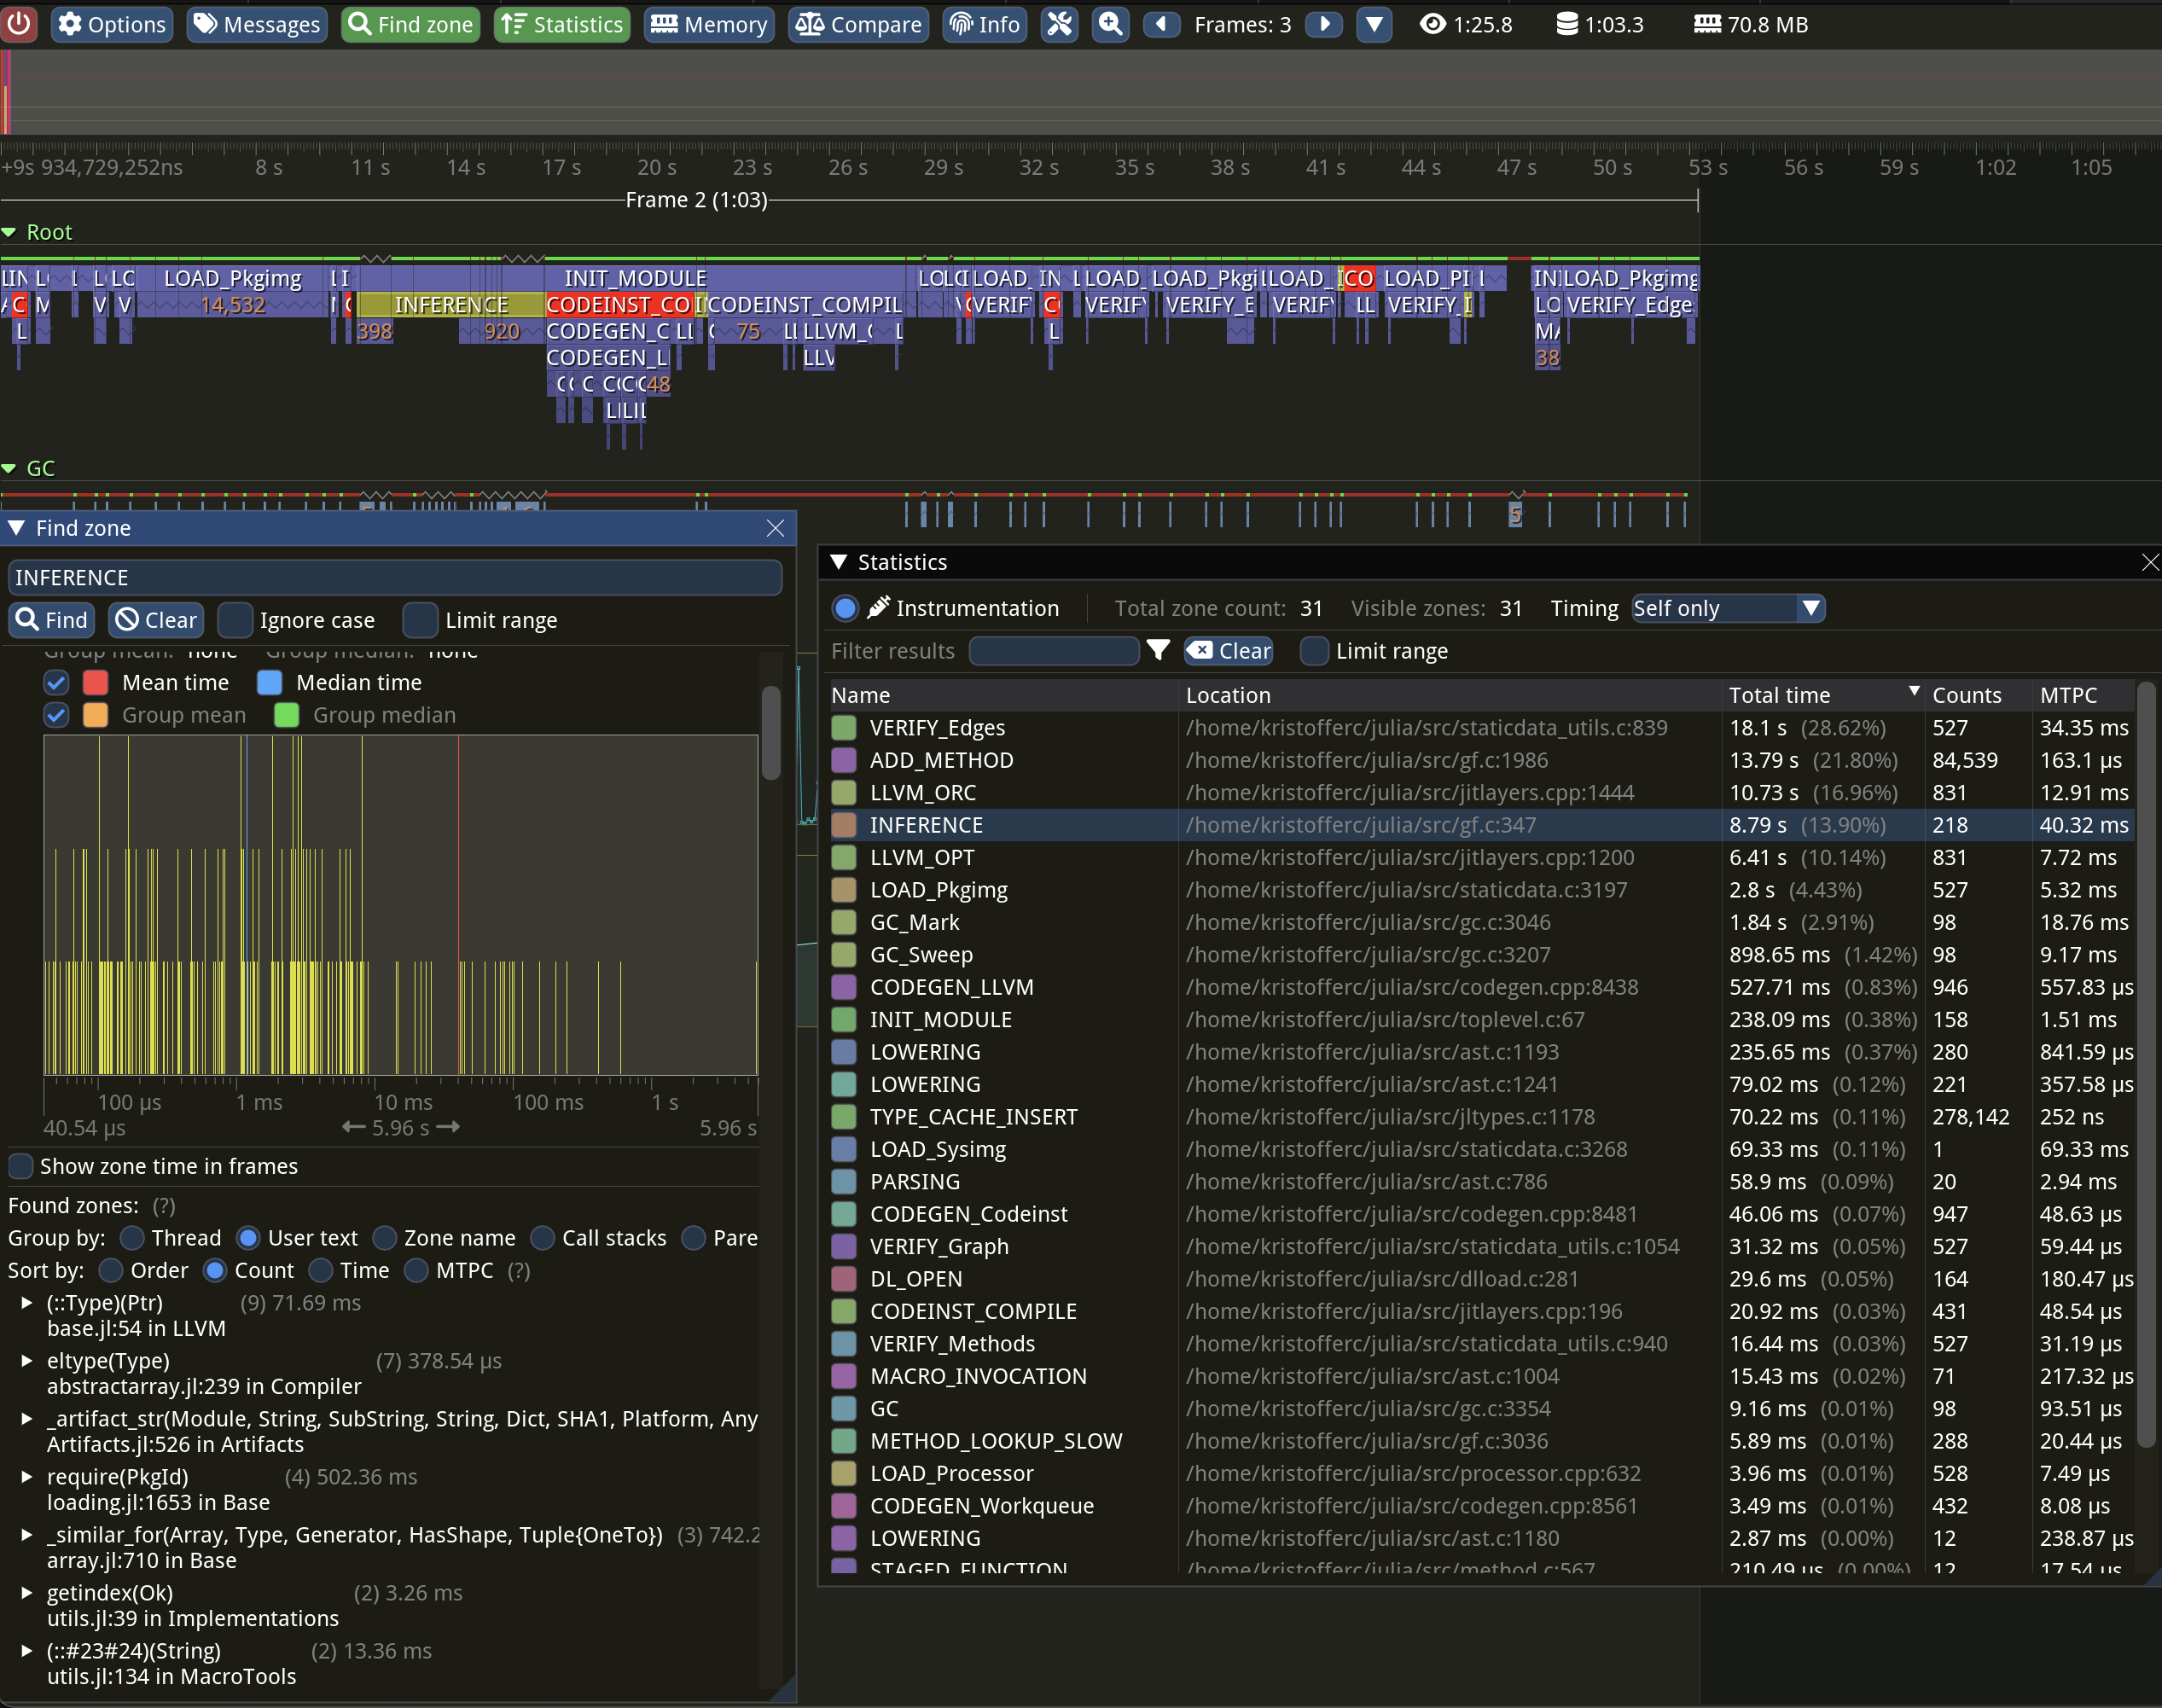2162x1708 pixels.
Task: Click the red power disconnect icon
Action: pos(19,24)
